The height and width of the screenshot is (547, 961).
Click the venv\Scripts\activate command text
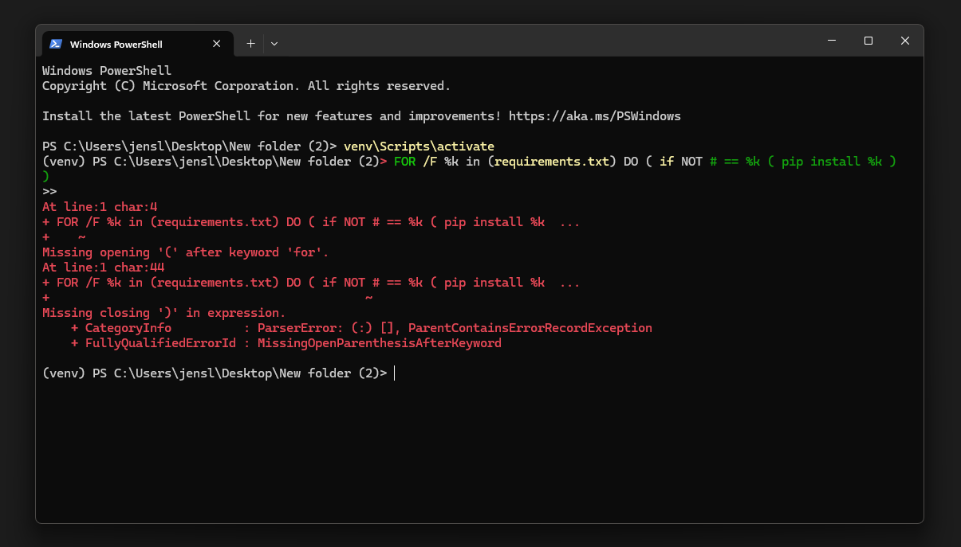419,147
